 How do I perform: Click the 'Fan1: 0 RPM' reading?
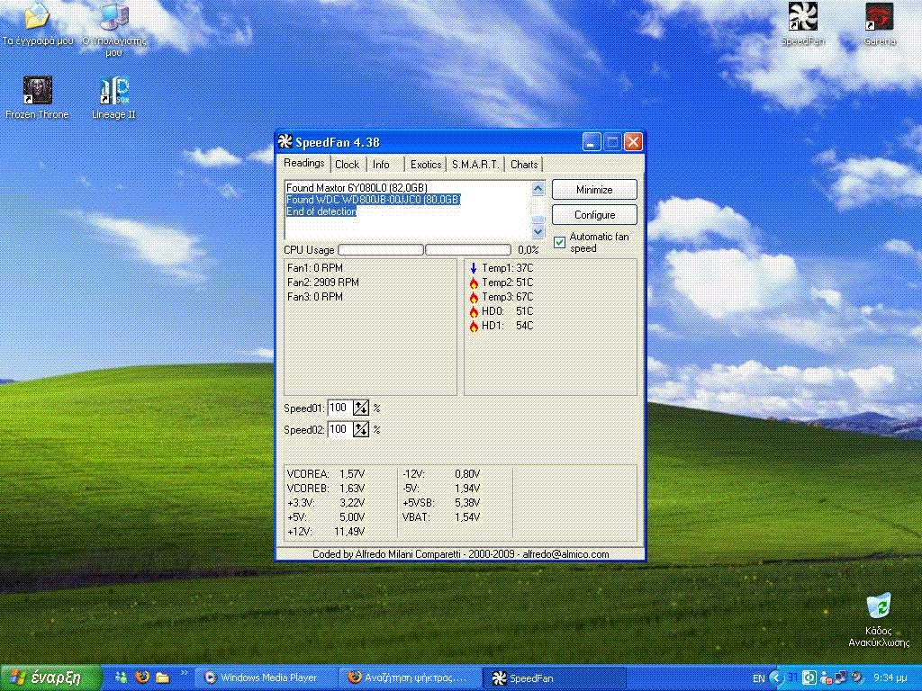tap(315, 268)
